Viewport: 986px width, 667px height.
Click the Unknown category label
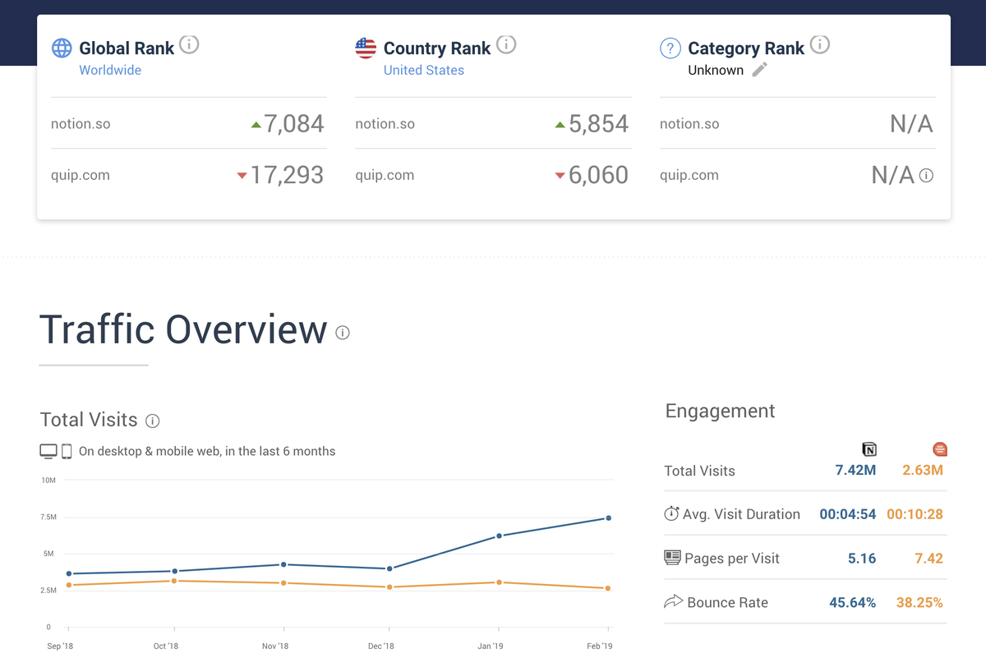click(x=716, y=70)
